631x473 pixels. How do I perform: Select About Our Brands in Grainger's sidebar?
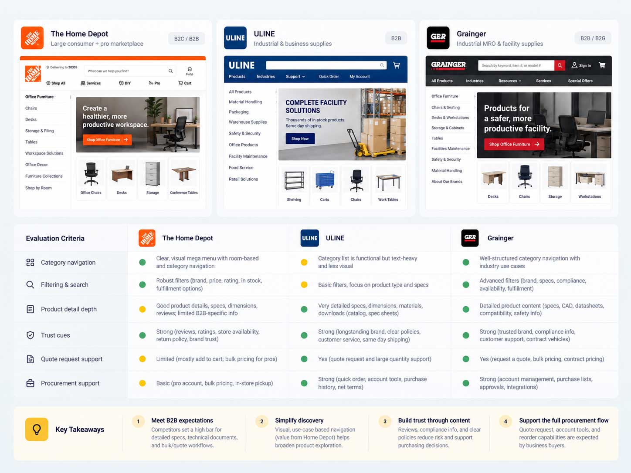tap(447, 182)
